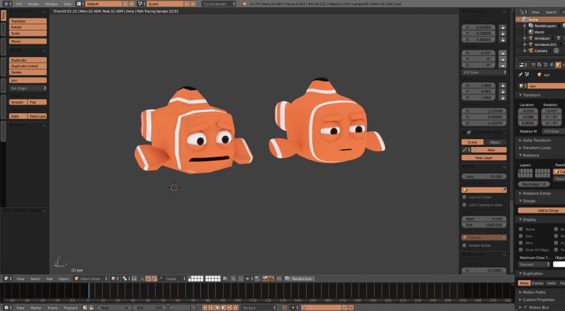
Task: Jump to the first timeline frame
Action: tap(205, 308)
